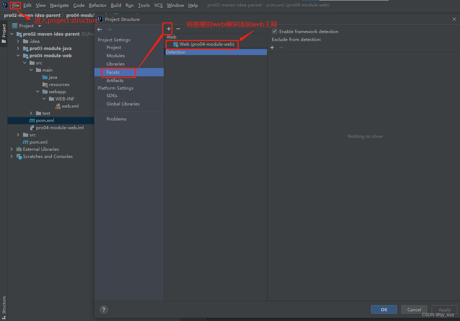Image resolution: width=460 pixels, height=321 pixels.
Task: Expand the pro03-module-java module
Action: [x=18, y=49]
